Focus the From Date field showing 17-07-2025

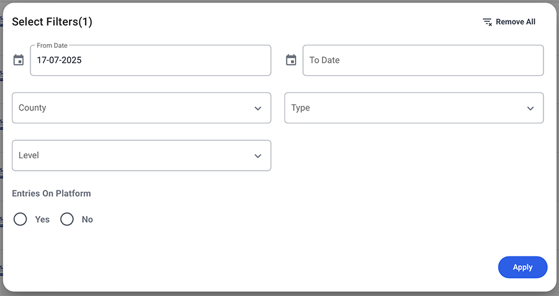coord(150,60)
